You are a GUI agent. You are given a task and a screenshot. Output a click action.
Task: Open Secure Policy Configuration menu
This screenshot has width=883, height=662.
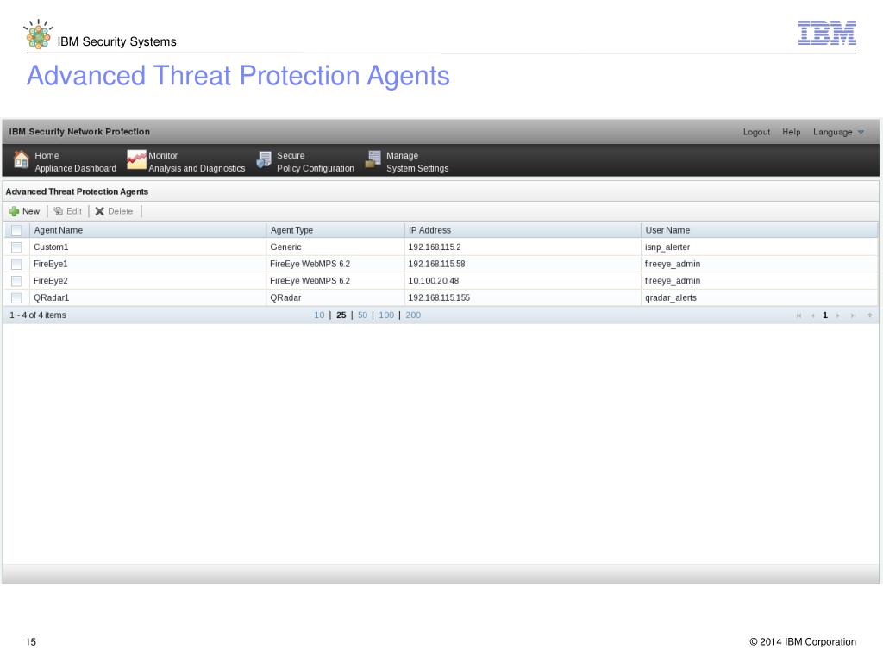tap(305, 161)
